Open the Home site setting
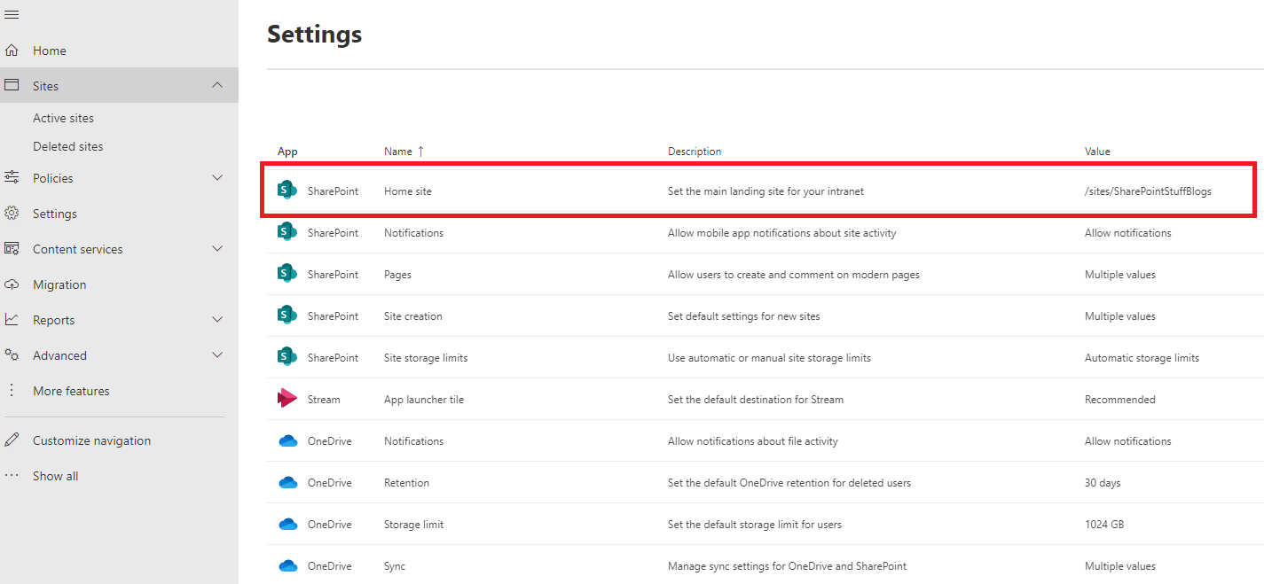Viewport: 1264px width, 584px height. (x=407, y=190)
